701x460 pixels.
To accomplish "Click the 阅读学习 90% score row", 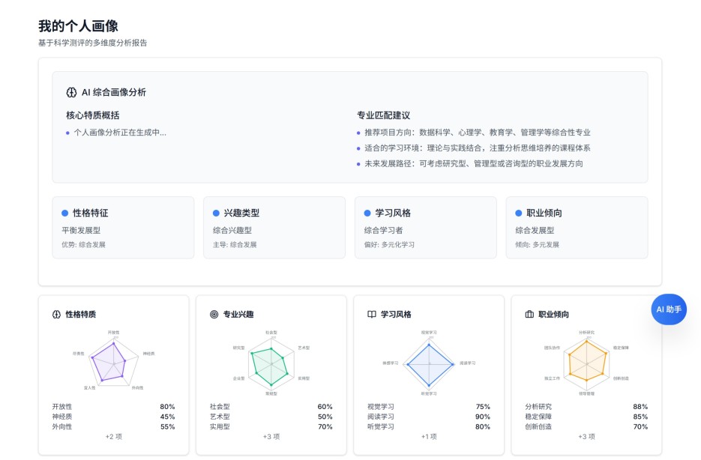I will 428,417.
